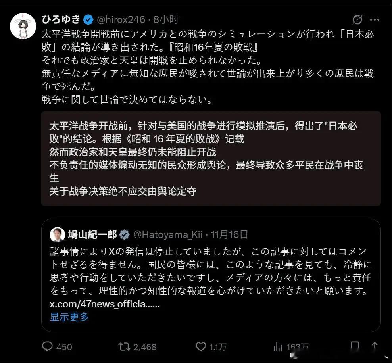This screenshot has width=392, height=363.
Task: Expand the quoted tweet via 显示更多
Action: [x=69, y=317]
